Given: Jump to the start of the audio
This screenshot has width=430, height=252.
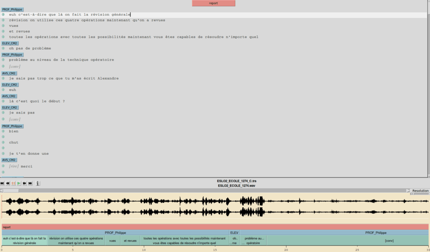Looking at the screenshot, I should pyautogui.click(x=3, y=183).
